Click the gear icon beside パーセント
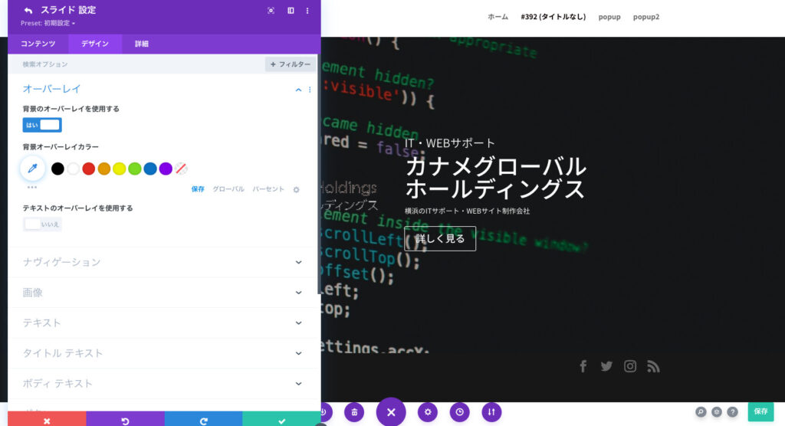This screenshot has width=785, height=426. pyautogui.click(x=297, y=190)
